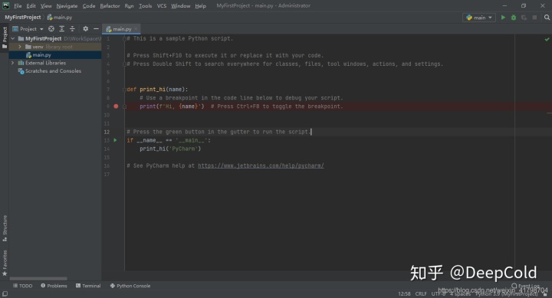Open the Window menu
The width and height of the screenshot is (552, 298).
click(x=181, y=5)
